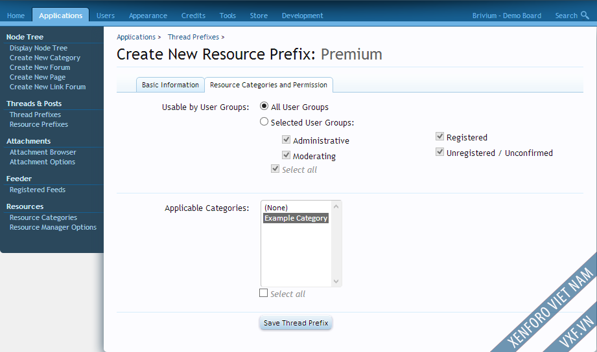
Task: Select Resource Categories and Permission tab
Action: (x=268, y=85)
